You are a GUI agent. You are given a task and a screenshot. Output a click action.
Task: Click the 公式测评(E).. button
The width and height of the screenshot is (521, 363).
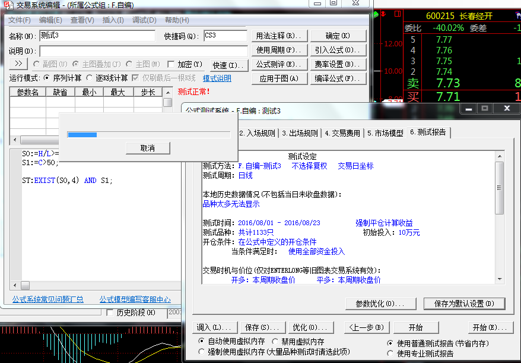pos(279,64)
